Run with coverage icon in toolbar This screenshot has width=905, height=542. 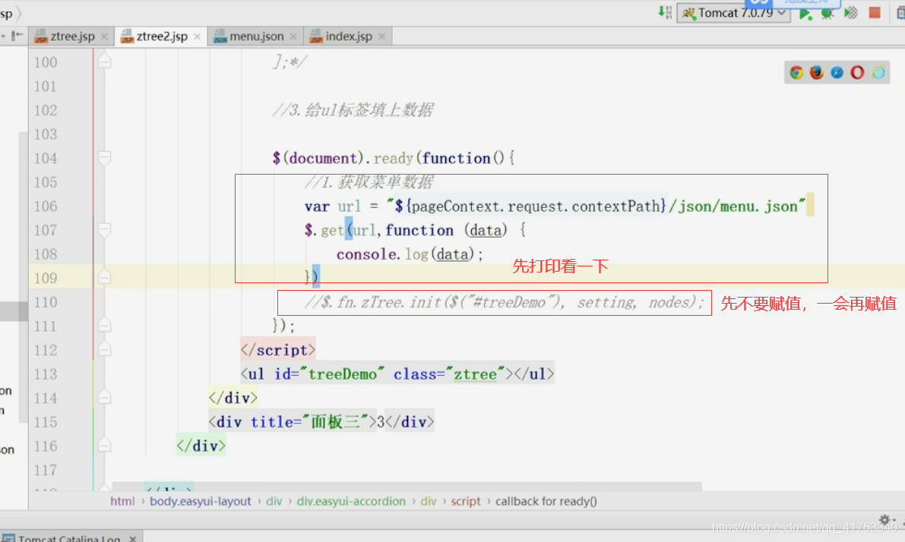click(851, 13)
